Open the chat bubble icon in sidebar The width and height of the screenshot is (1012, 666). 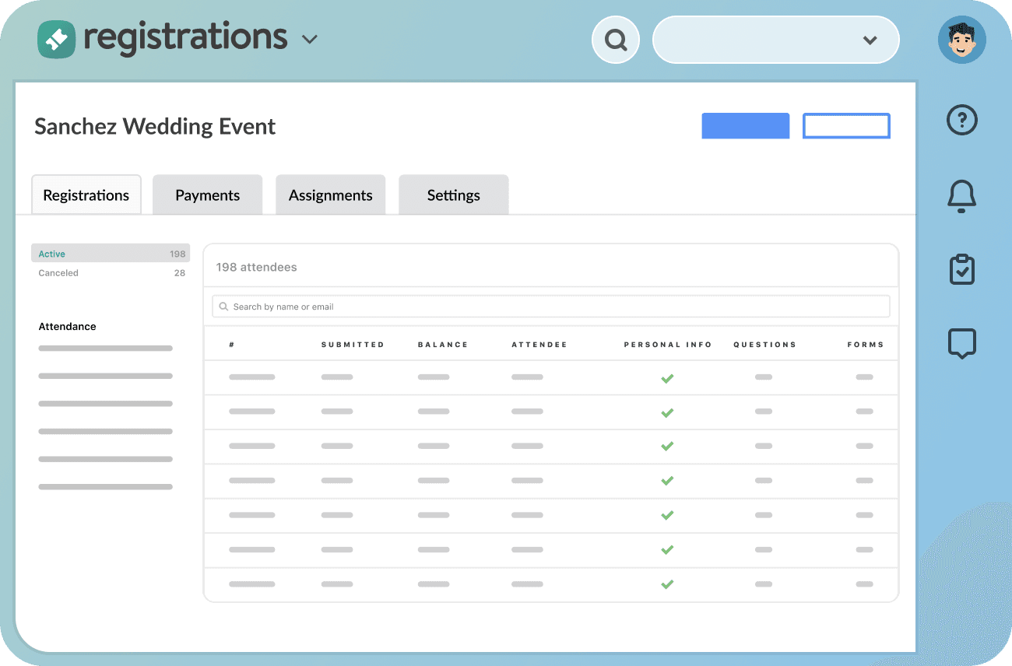961,343
